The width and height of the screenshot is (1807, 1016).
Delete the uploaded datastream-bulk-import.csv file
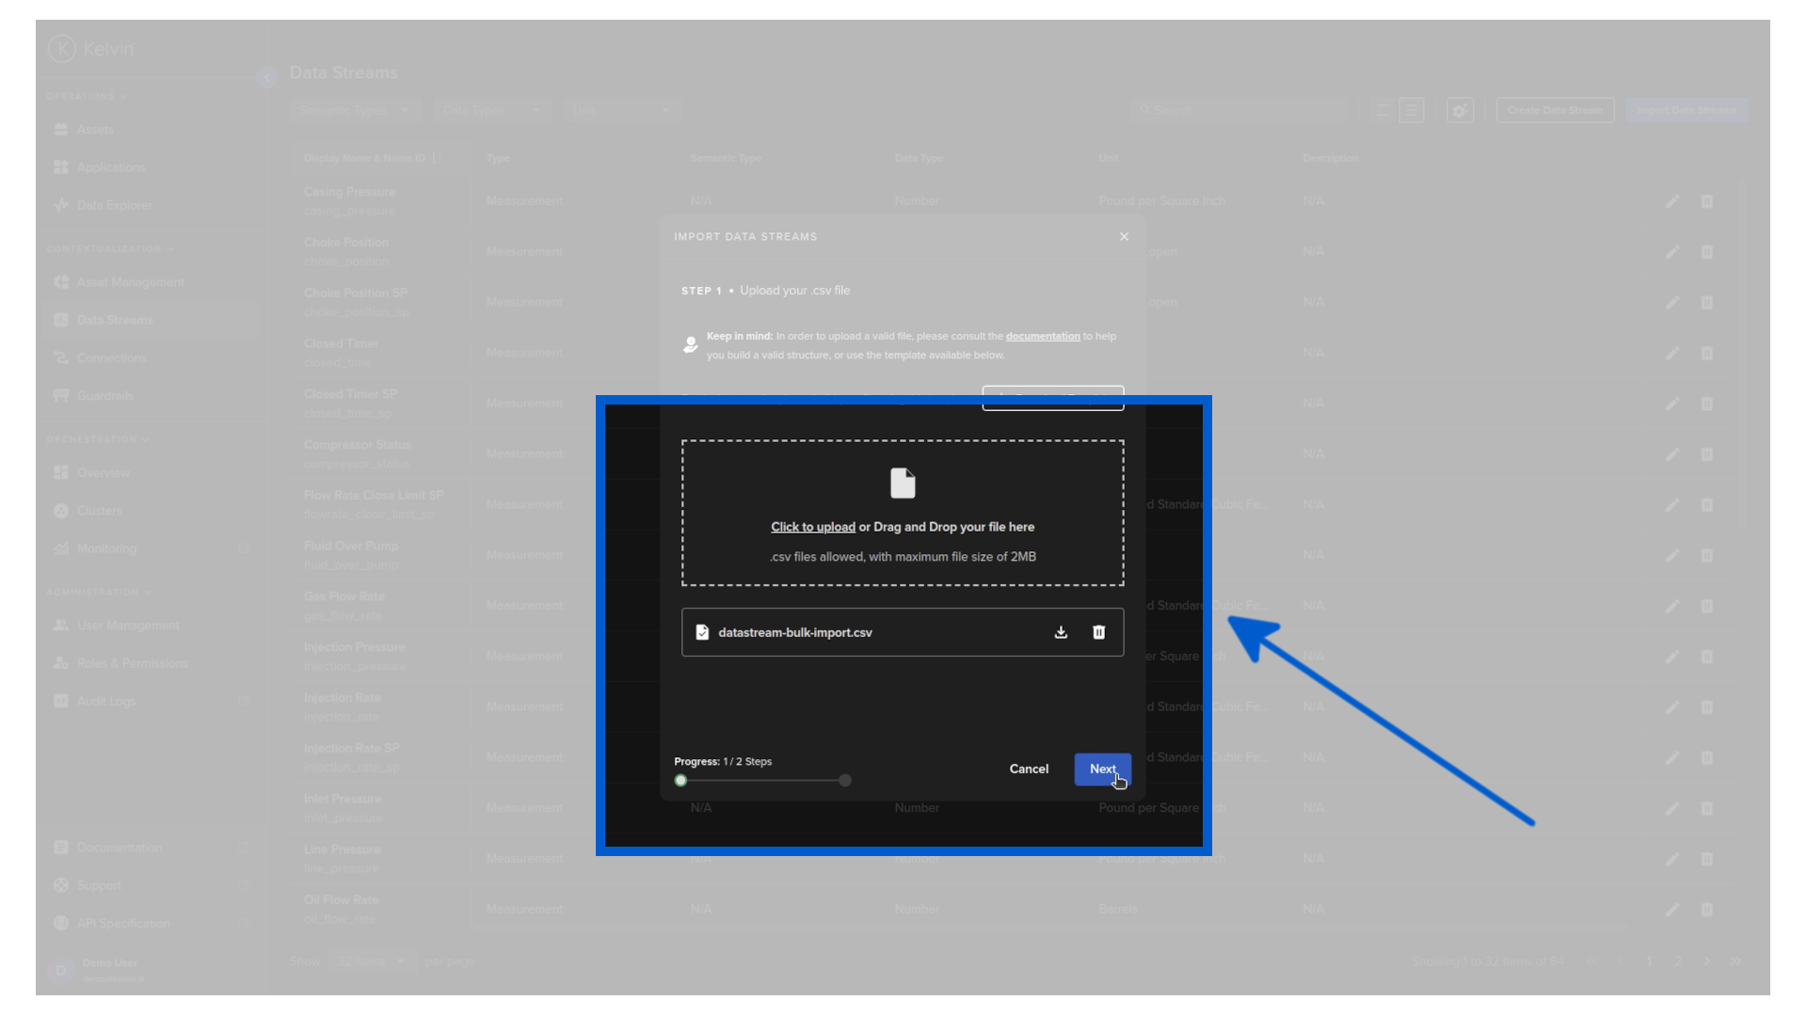click(1098, 632)
